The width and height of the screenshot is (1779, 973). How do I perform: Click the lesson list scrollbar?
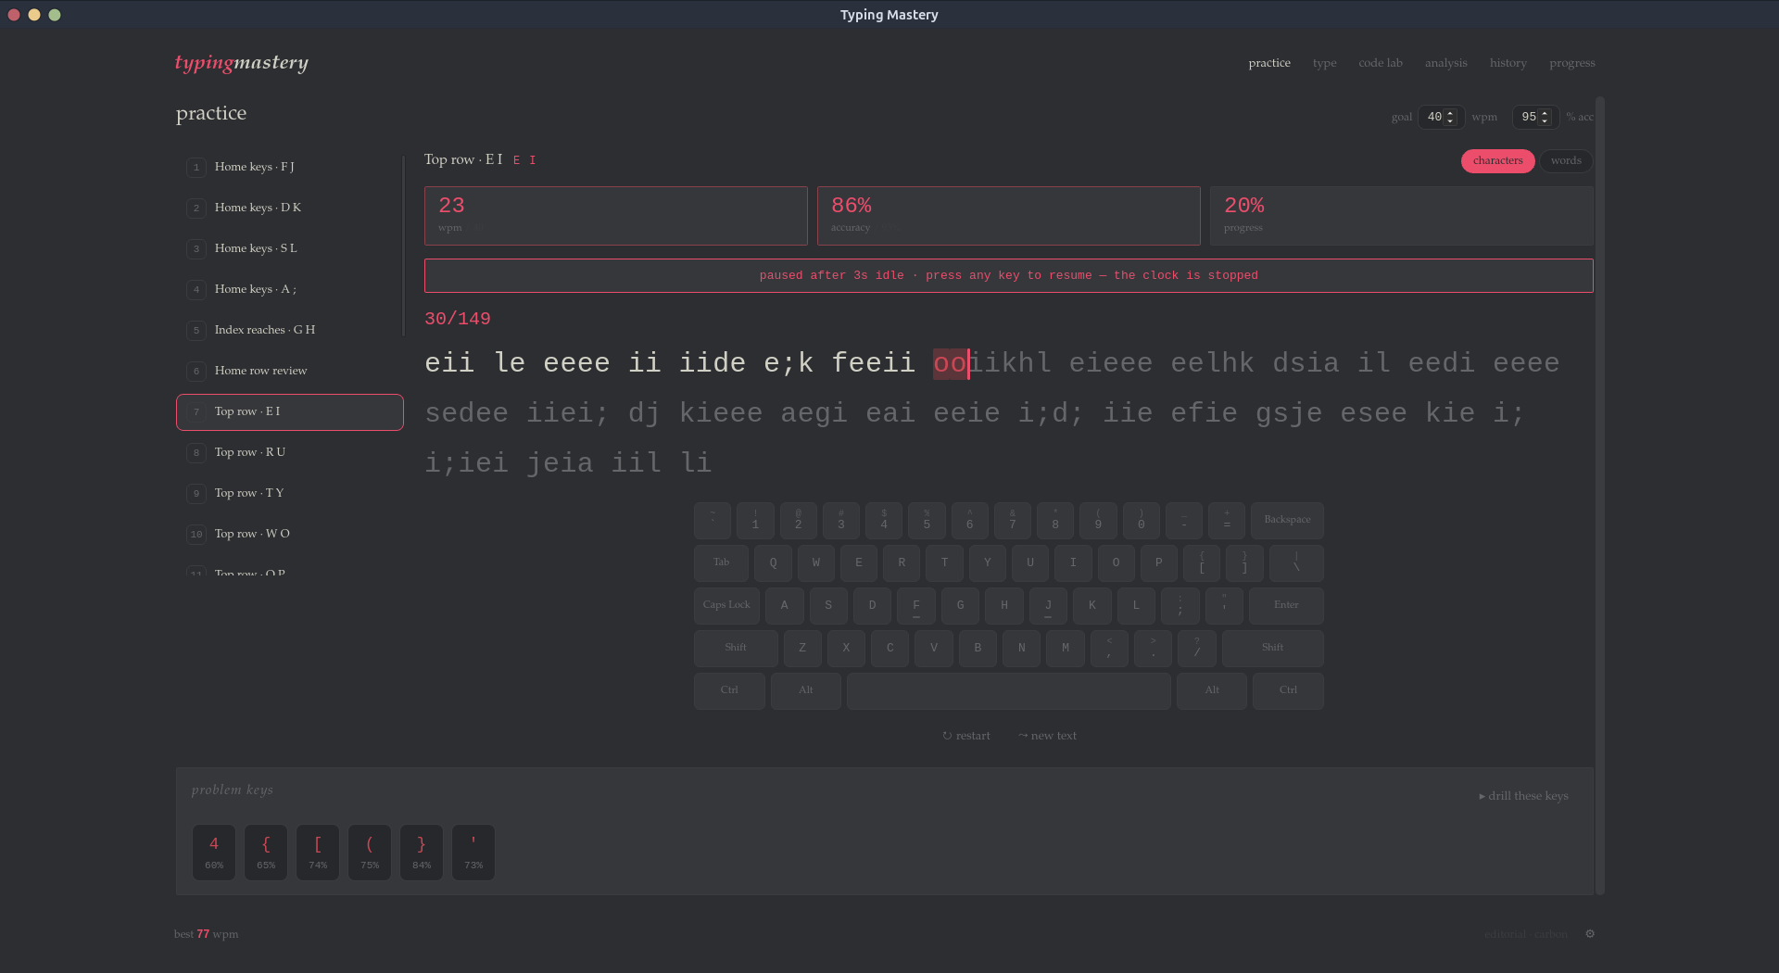403,246
